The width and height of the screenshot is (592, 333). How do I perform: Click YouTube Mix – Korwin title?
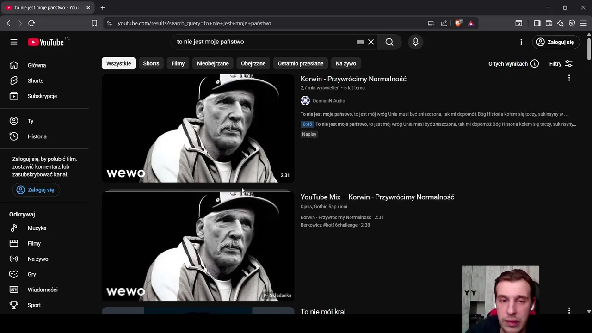coord(377,197)
